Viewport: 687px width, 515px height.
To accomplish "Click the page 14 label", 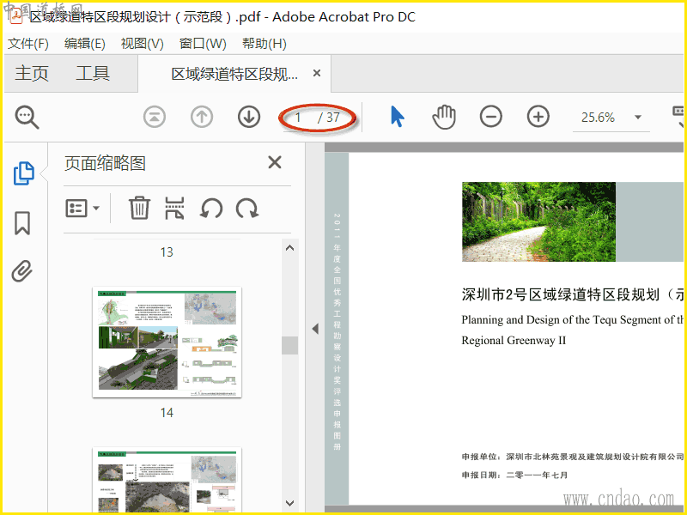I will (167, 413).
